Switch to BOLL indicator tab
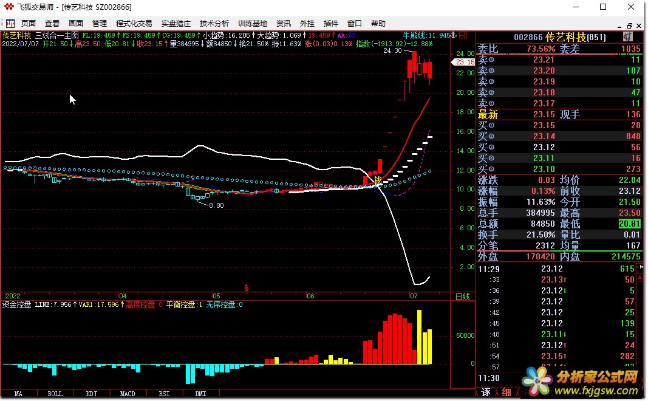Screen dimensions: 648x401 55,394
